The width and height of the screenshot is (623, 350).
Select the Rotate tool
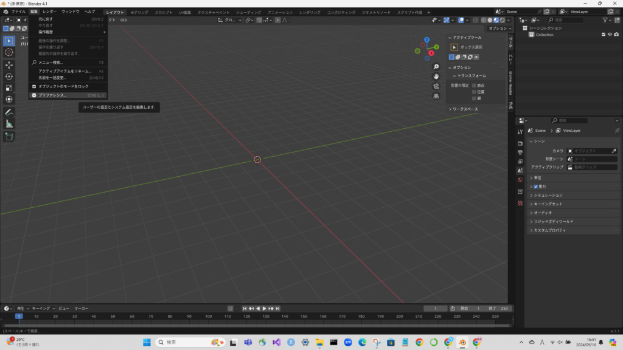pos(9,77)
